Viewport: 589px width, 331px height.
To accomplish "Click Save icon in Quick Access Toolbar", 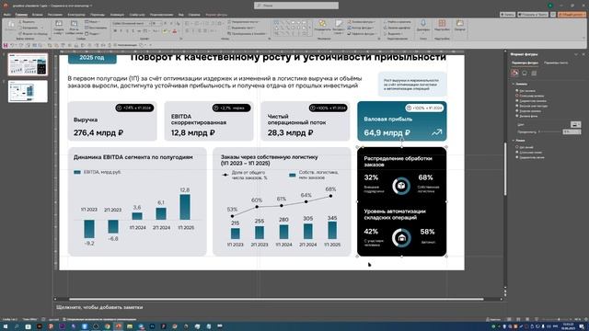I will (x=6, y=45).
